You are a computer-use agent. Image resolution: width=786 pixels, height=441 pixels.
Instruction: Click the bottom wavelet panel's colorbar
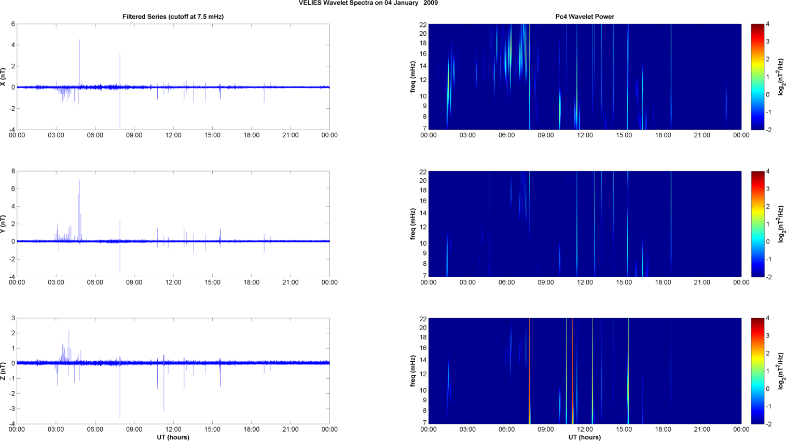point(757,371)
